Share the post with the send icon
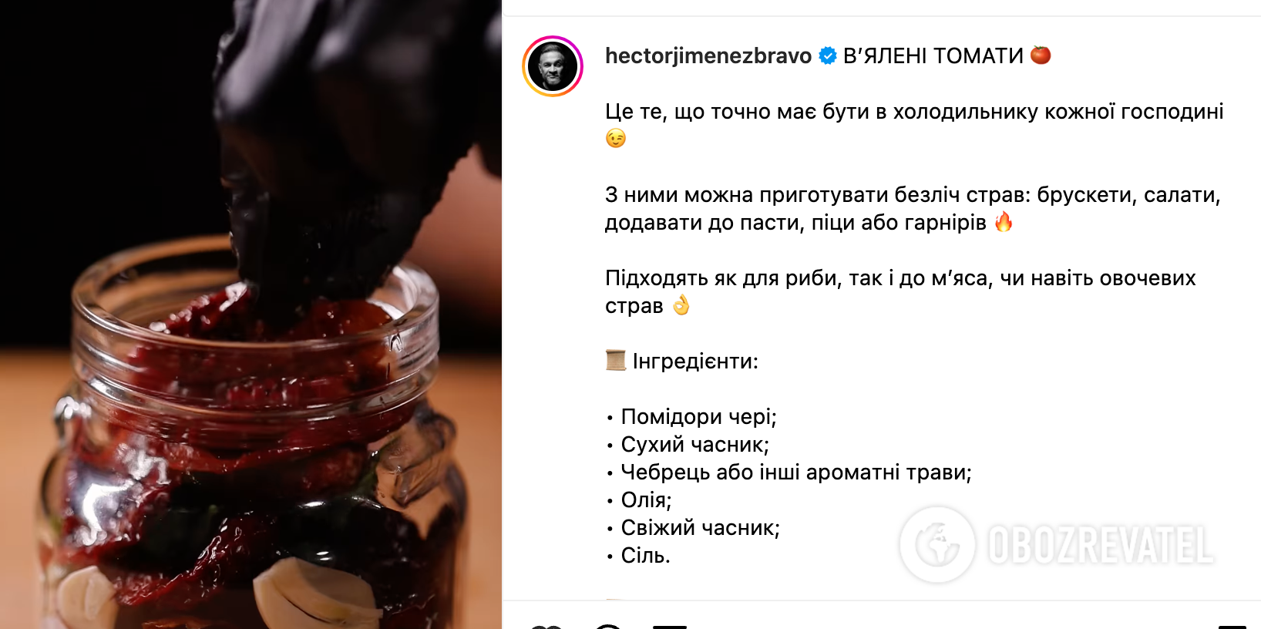1261x629 pixels. coord(669,626)
